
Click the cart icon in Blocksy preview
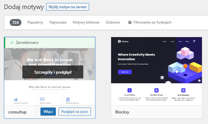click(194, 41)
